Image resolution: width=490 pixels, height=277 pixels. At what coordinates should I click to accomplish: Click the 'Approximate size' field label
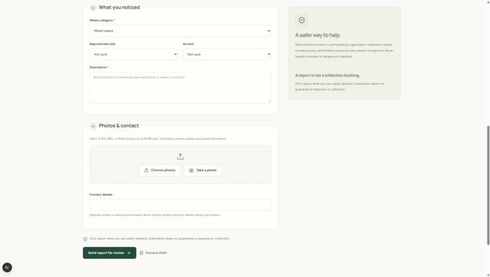(x=102, y=44)
